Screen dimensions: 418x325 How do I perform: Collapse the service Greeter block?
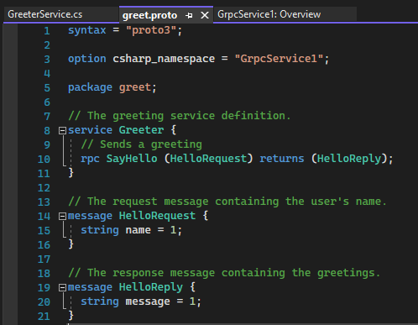click(62, 130)
